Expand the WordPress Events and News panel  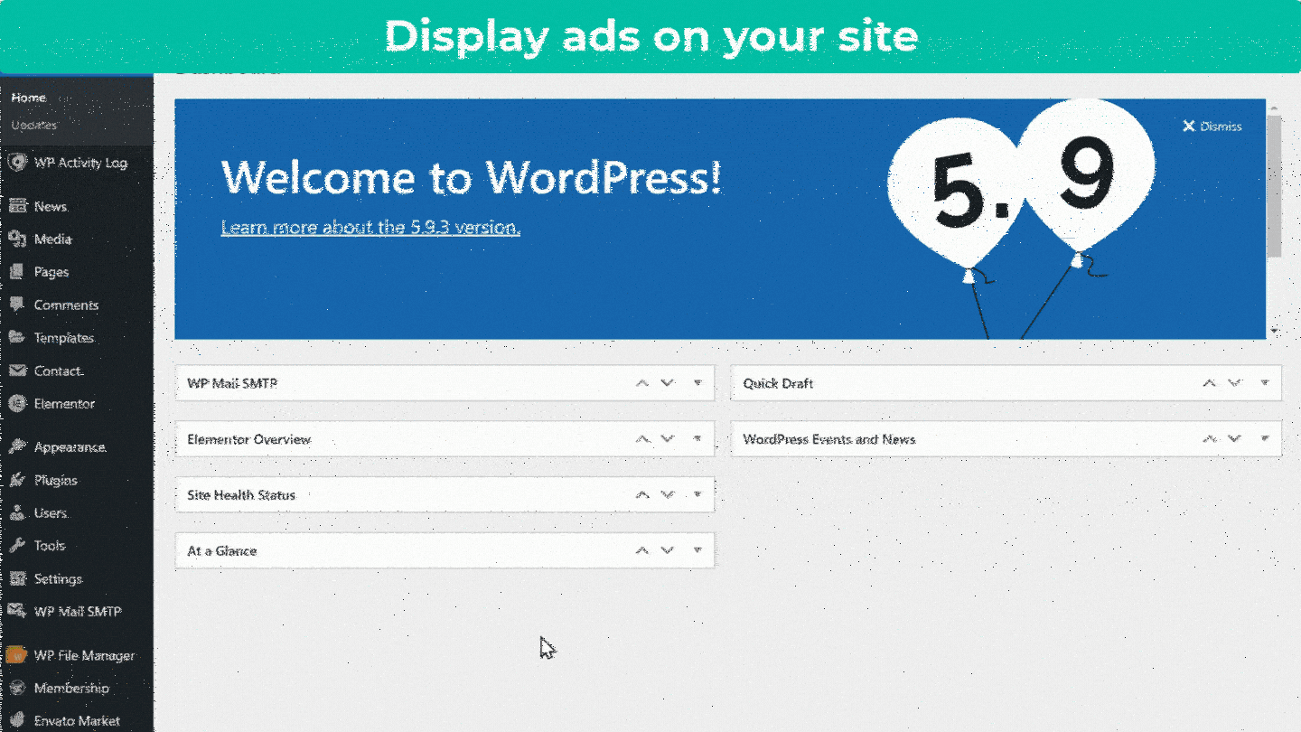pyautogui.click(x=1265, y=439)
